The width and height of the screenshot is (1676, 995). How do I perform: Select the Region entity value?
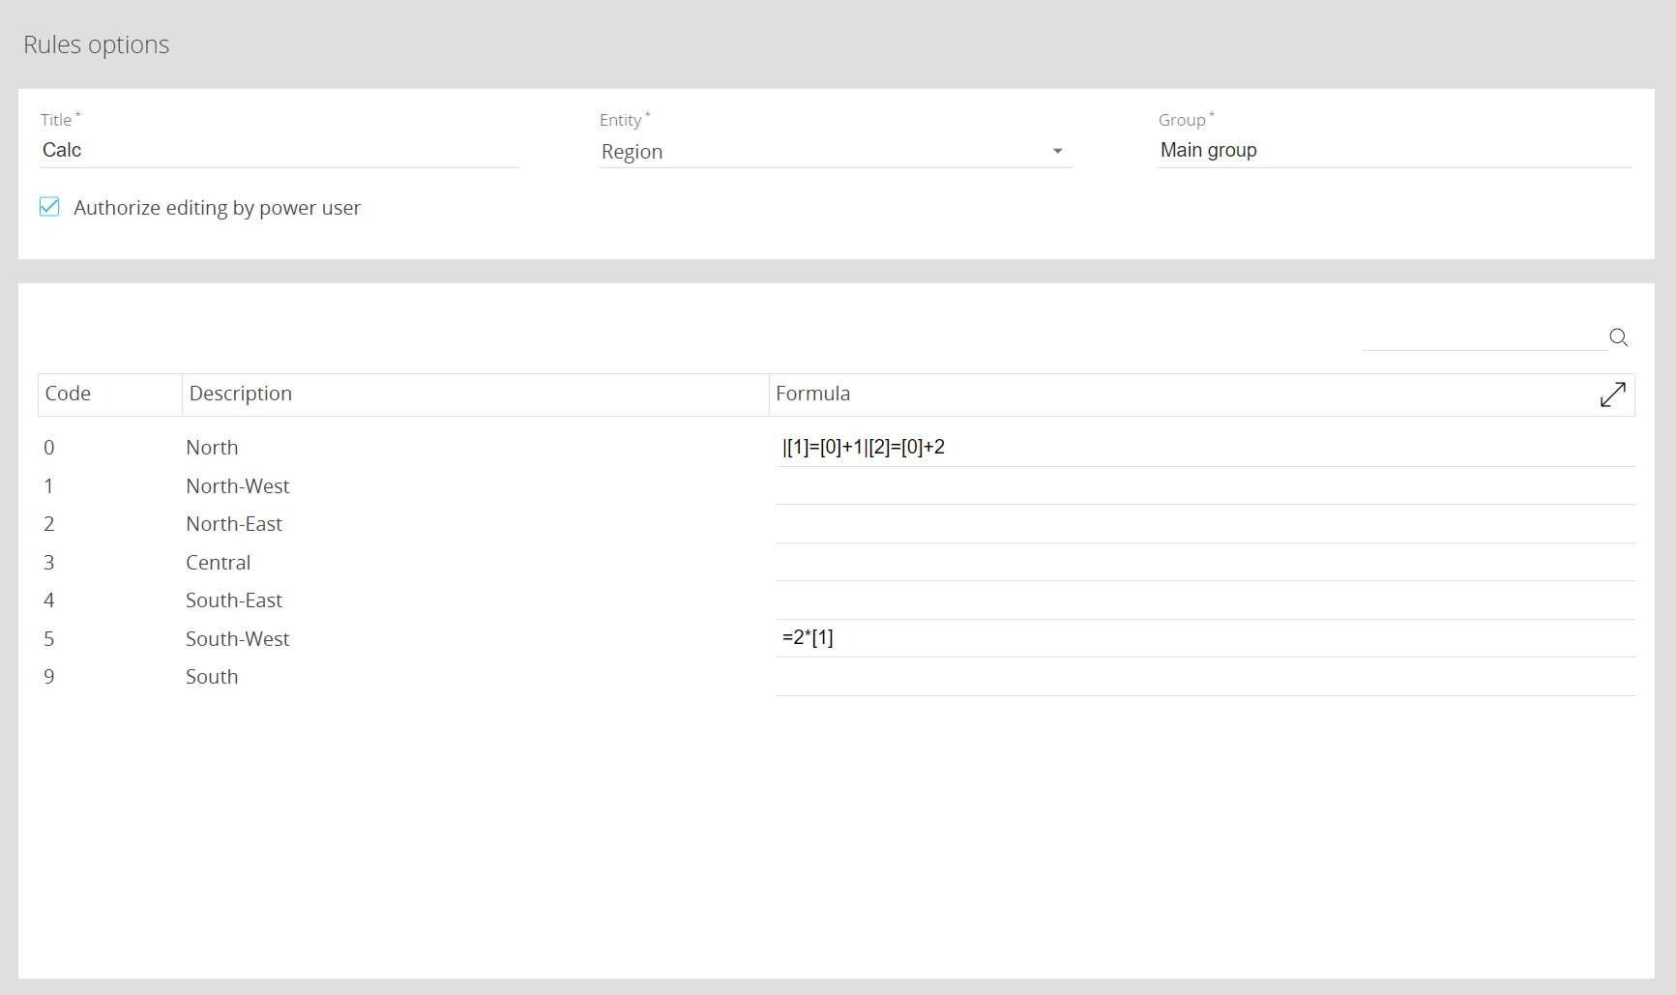(x=632, y=152)
